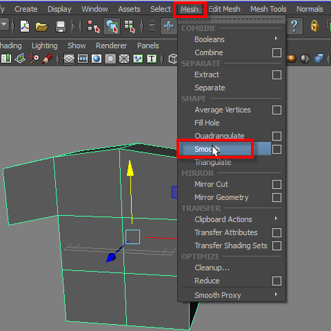
Task: Open Combine options box
Action: click(x=277, y=52)
